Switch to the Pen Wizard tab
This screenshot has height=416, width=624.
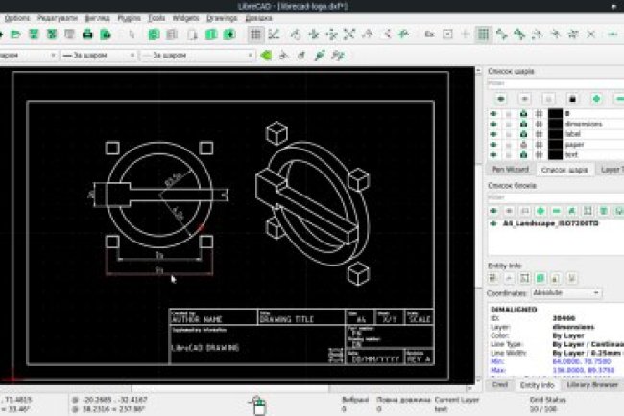pyautogui.click(x=510, y=169)
